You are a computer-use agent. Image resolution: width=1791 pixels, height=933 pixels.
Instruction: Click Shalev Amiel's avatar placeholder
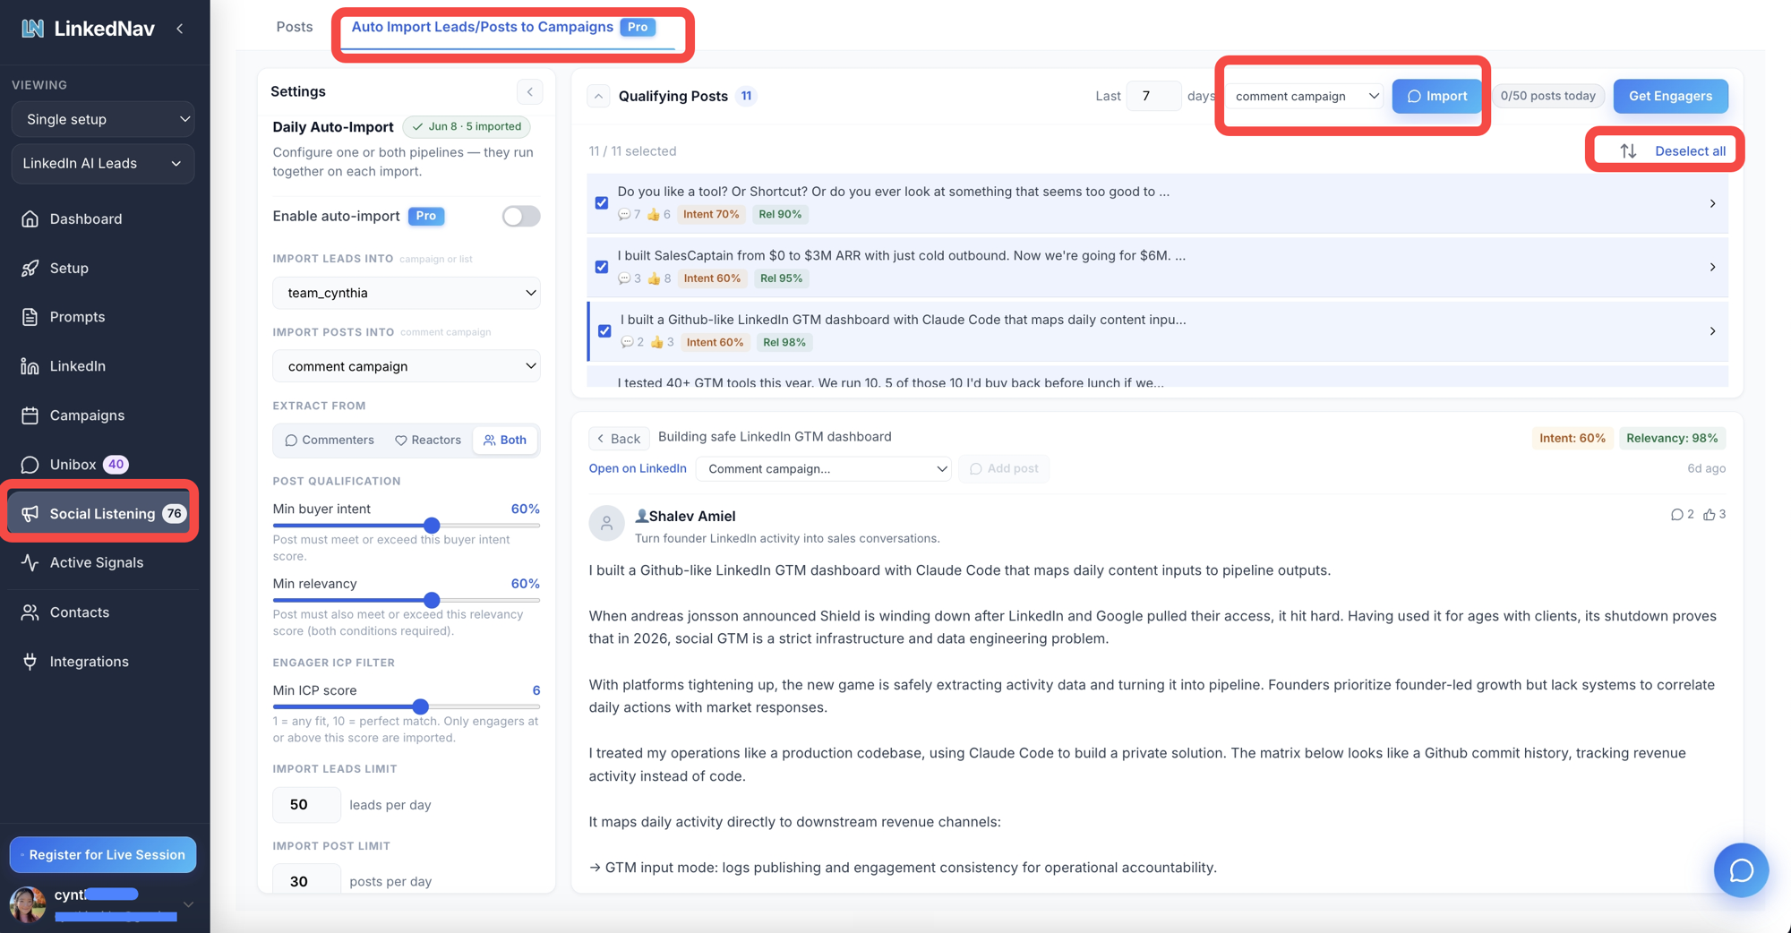(x=606, y=523)
